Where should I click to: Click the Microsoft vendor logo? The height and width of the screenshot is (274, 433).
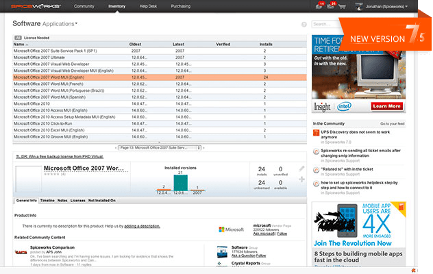coord(232,229)
